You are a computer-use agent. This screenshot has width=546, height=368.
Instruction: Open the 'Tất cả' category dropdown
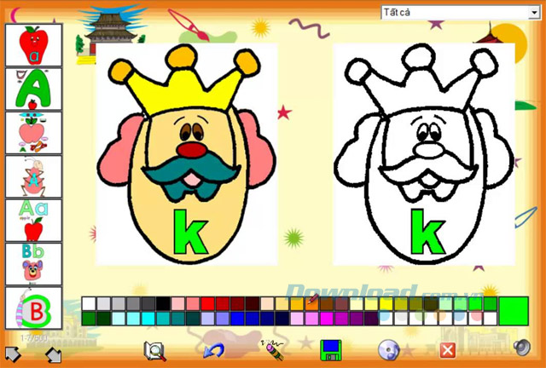coord(461,13)
